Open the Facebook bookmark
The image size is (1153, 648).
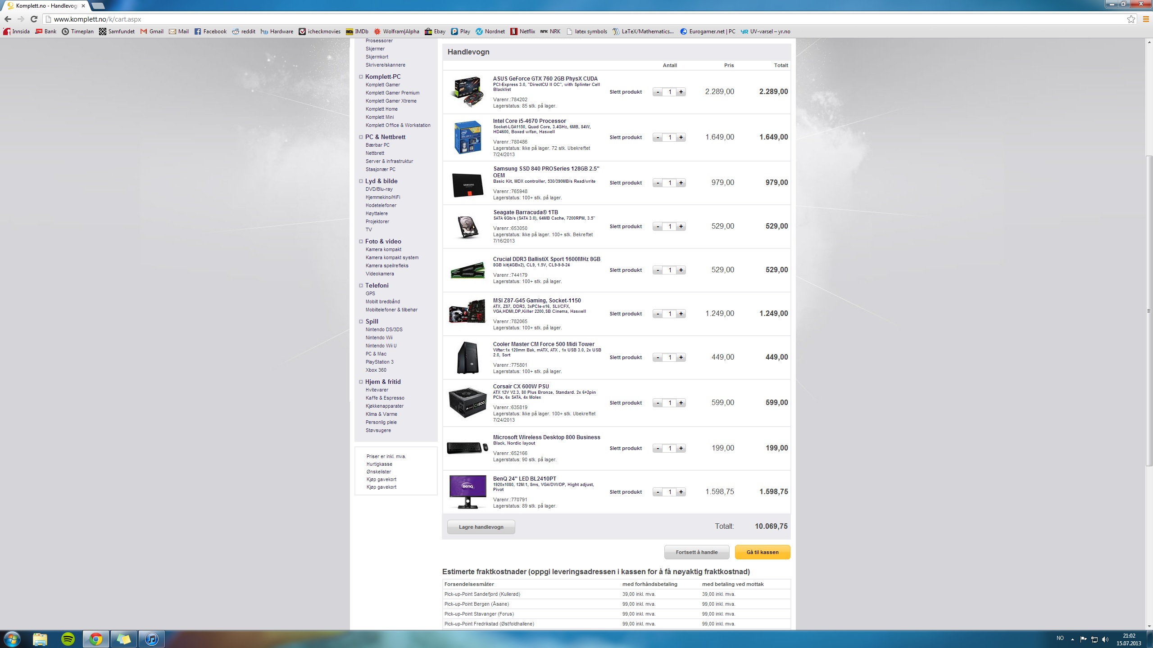click(210, 31)
